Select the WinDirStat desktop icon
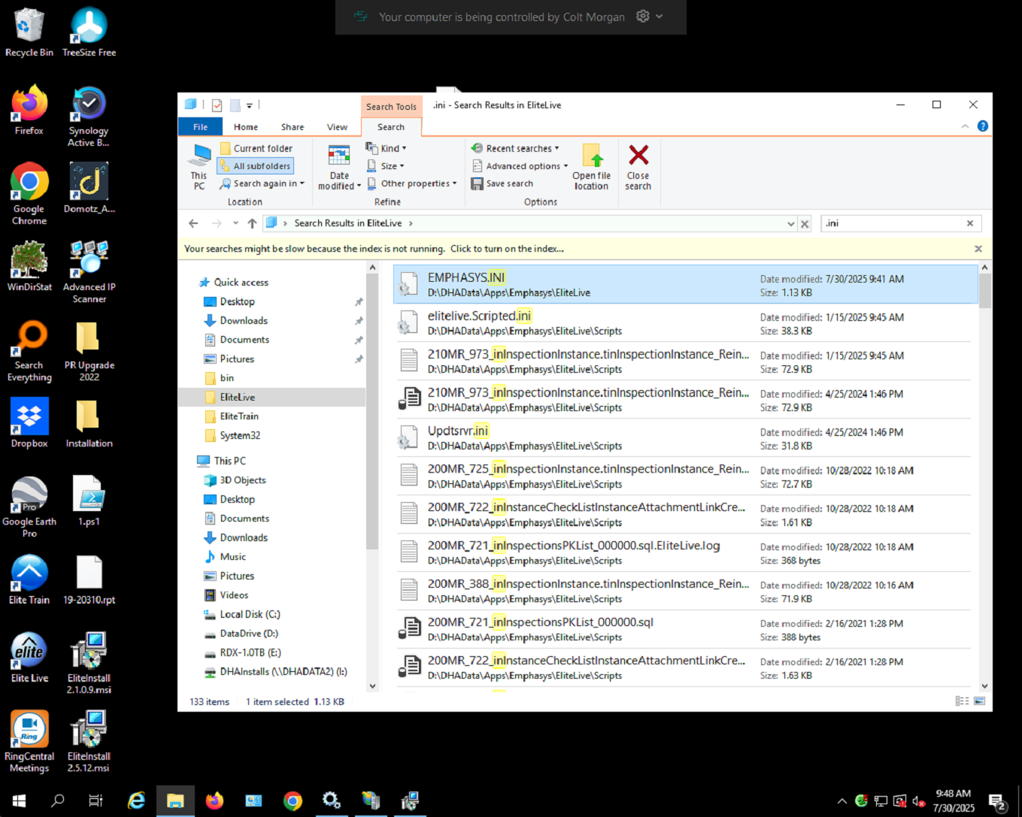Screen dimensions: 1022x817 click(x=29, y=266)
